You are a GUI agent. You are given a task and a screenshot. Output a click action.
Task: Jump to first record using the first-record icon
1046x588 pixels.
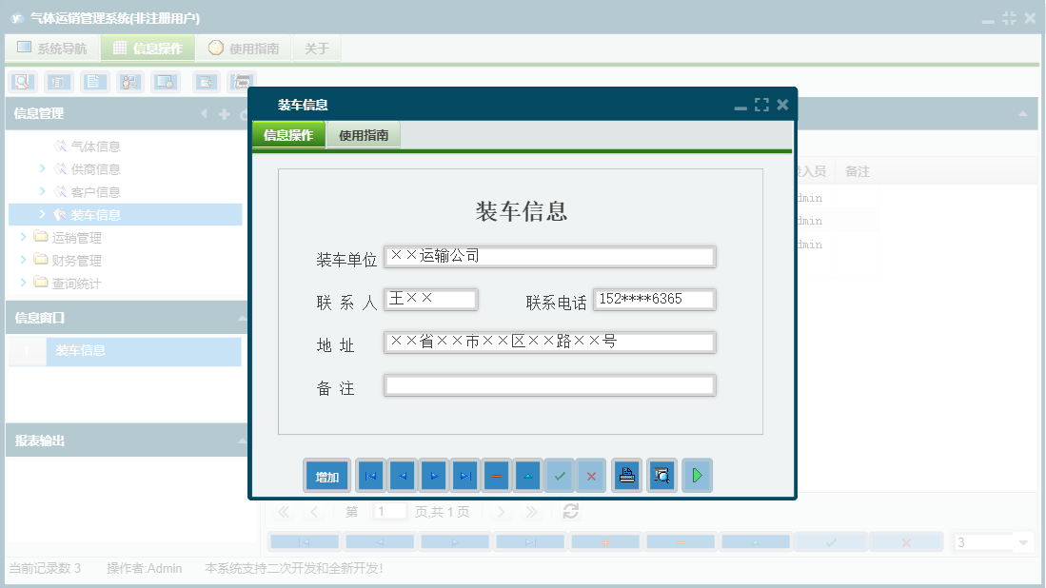370,475
